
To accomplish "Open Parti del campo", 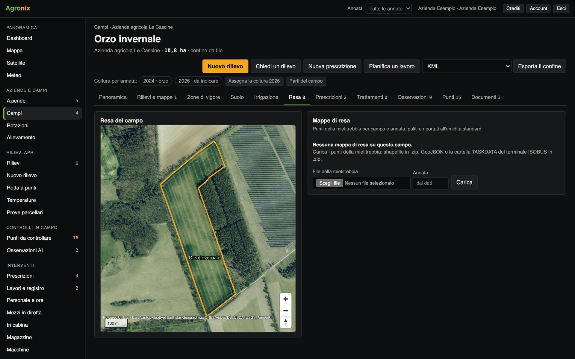I will coord(306,81).
